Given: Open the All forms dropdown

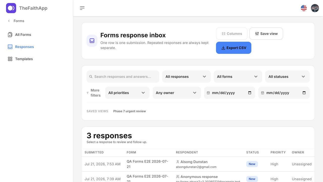Looking at the screenshot, I should [238, 77].
